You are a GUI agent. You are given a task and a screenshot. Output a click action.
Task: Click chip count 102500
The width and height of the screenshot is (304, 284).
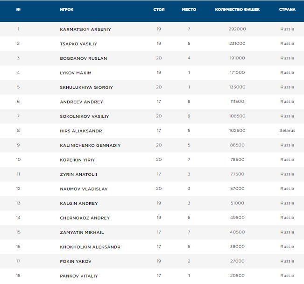(x=237, y=131)
